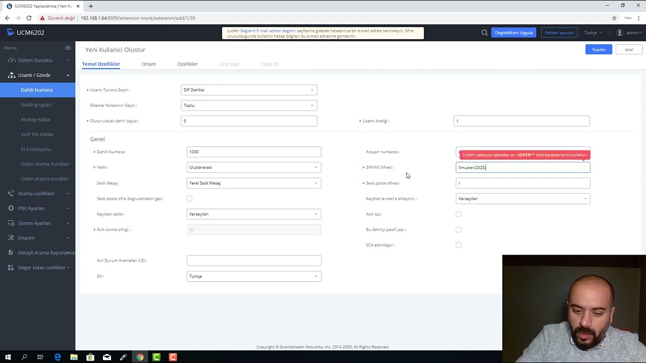
Task: Open Kayıtları e-mail'e ekleyiniz dropdown
Action: click(523, 199)
